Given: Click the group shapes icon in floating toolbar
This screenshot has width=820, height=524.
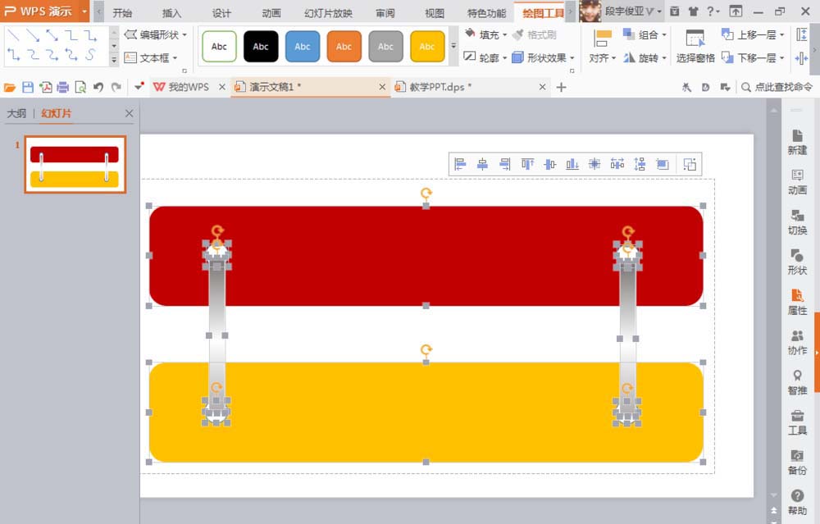Looking at the screenshot, I should (690, 164).
